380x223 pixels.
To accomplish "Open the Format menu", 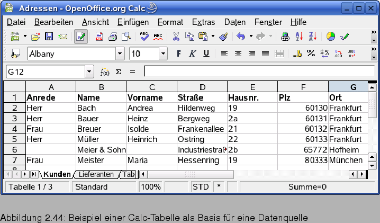I will pos(170,22).
